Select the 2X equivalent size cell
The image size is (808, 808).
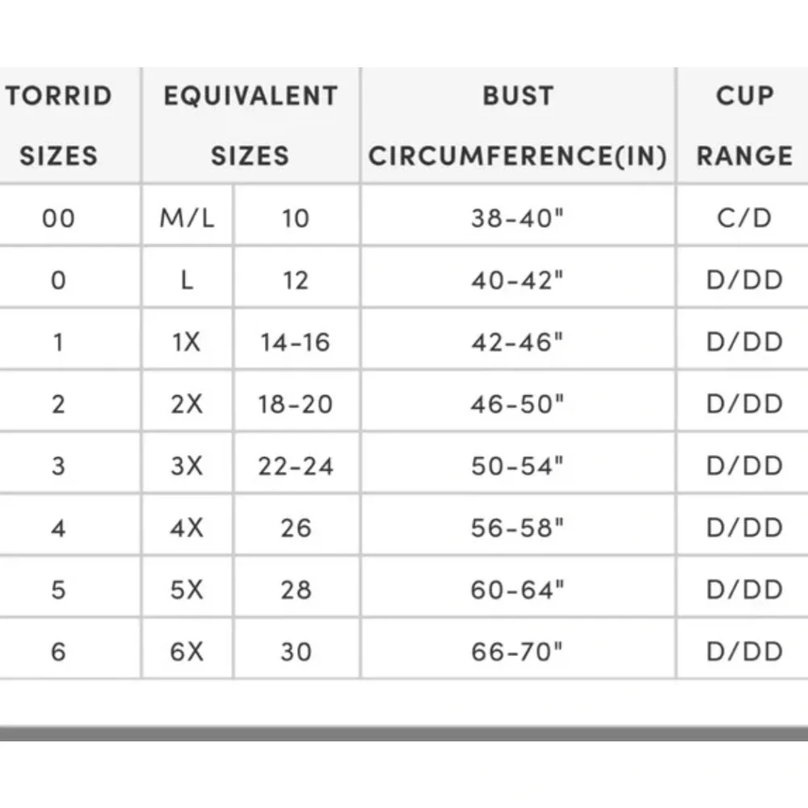(x=187, y=401)
